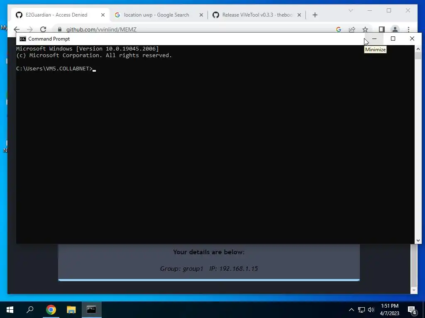Image resolution: width=425 pixels, height=318 pixels.
Task: Click the IP: 192.168.1.15 text
Action: coord(234,268)
